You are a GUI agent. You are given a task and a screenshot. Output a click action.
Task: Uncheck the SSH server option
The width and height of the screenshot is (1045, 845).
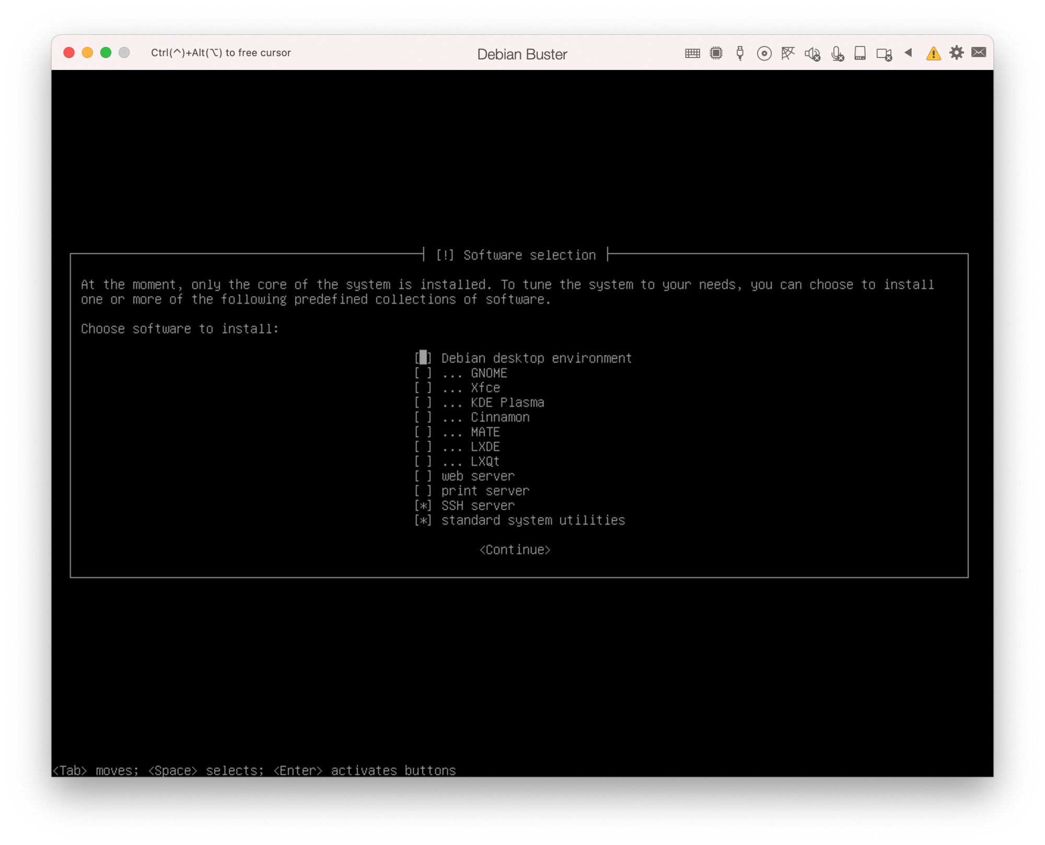point(423,506)
